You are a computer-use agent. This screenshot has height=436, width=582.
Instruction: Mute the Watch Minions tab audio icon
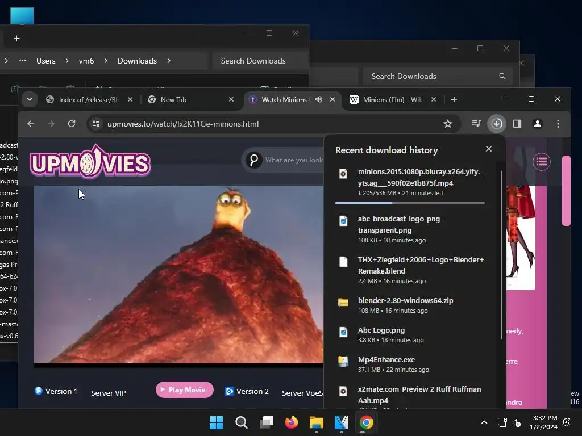pos(319,99)
